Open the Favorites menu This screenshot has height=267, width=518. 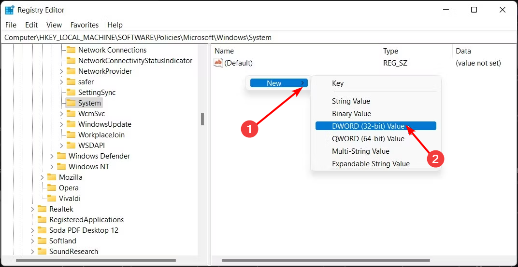pyautogui.click(x=84, y=25)
